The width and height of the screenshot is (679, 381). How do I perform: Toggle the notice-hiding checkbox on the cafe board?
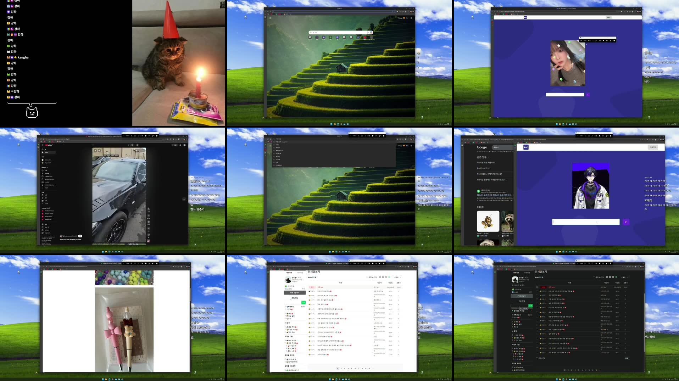click(x=366, y=277)
